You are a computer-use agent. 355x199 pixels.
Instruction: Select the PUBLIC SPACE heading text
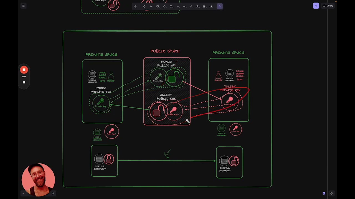pos(165,51)
